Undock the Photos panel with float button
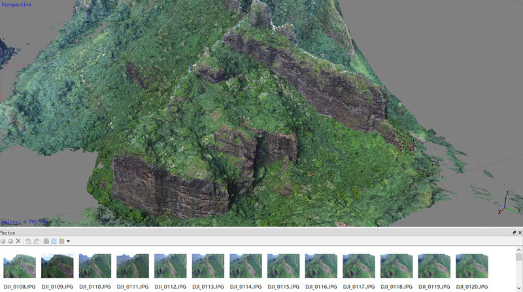Screen dimensions: 523x292 (514, 233)
